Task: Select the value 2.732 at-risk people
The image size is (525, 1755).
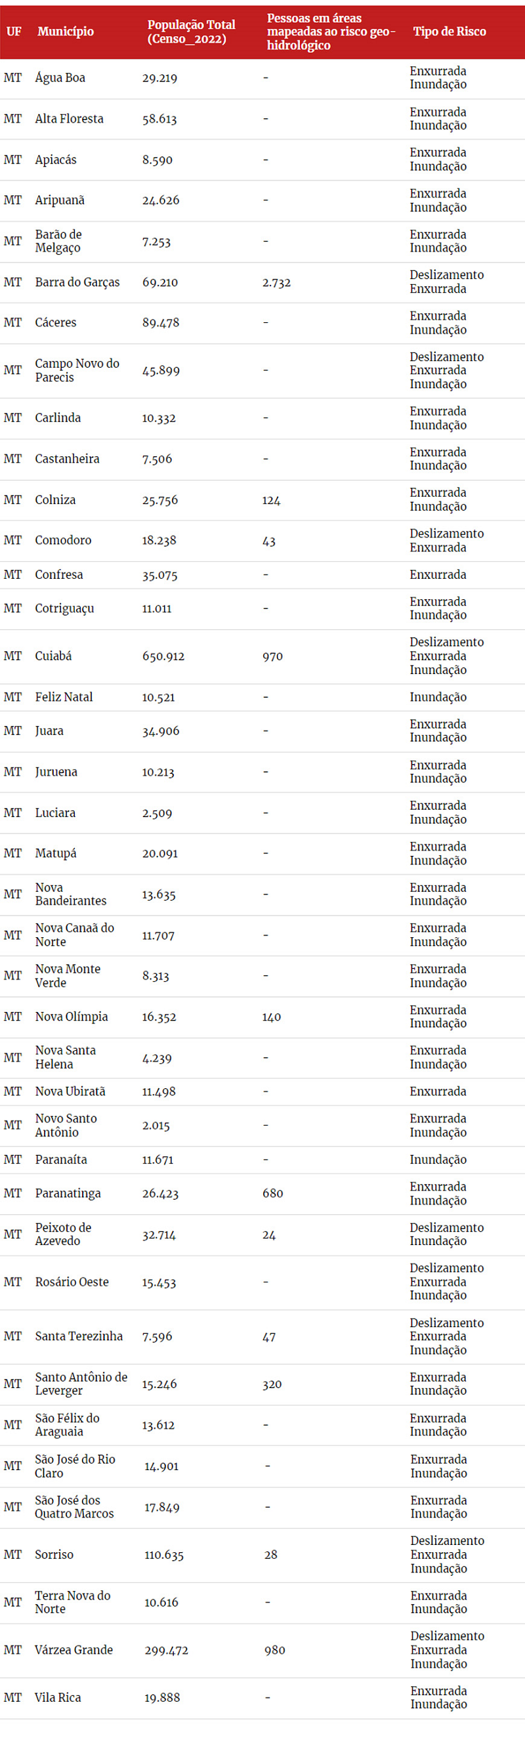Action: (x=276, y=282)
